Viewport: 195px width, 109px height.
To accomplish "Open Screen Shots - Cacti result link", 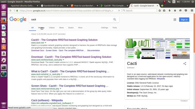I will click(69, 86).
